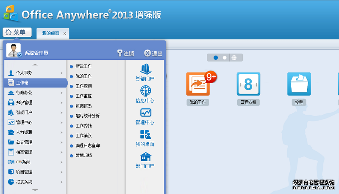Click the 工作流 menu icon
The width and height of the screenshot is (339, 194).
(11, 83)
